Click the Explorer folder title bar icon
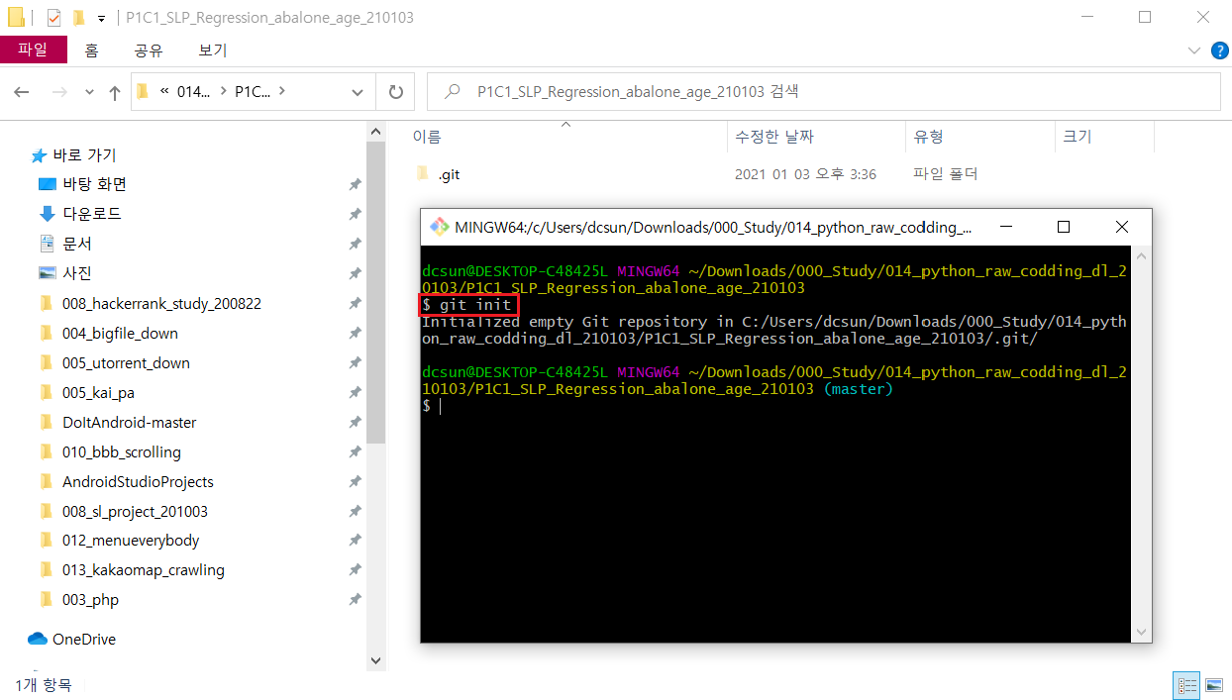 [16, 18]
